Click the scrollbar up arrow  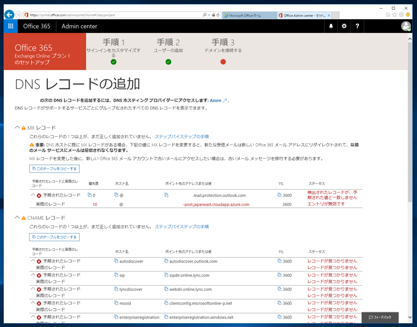(410, 39)
